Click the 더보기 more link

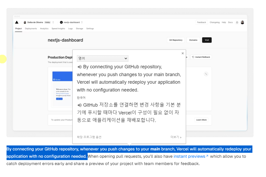[176, 137]
